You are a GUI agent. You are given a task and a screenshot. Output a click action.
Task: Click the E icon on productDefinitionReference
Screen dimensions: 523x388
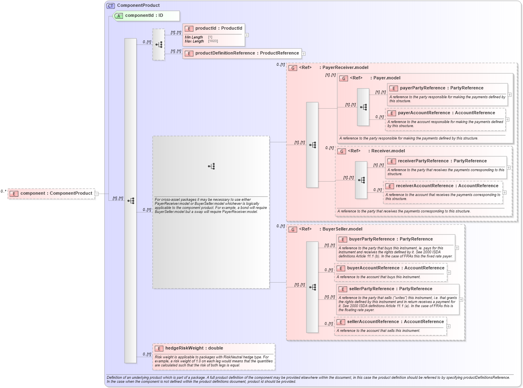tap(189, 53)
